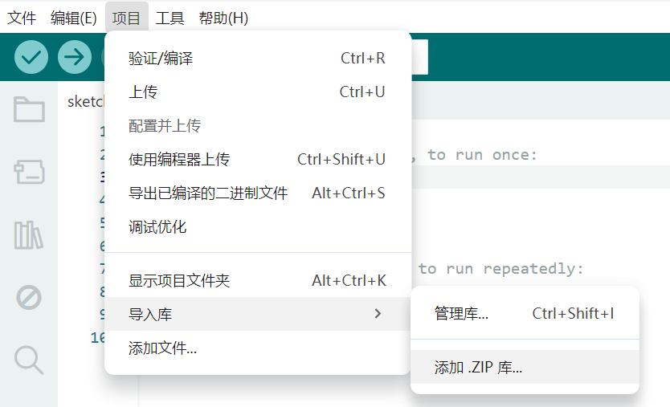This screenshot has height=407, width=670.
Task: Expand the 导入库 submenu arrow
Action: pyautogui.click(x=378, y=314)
